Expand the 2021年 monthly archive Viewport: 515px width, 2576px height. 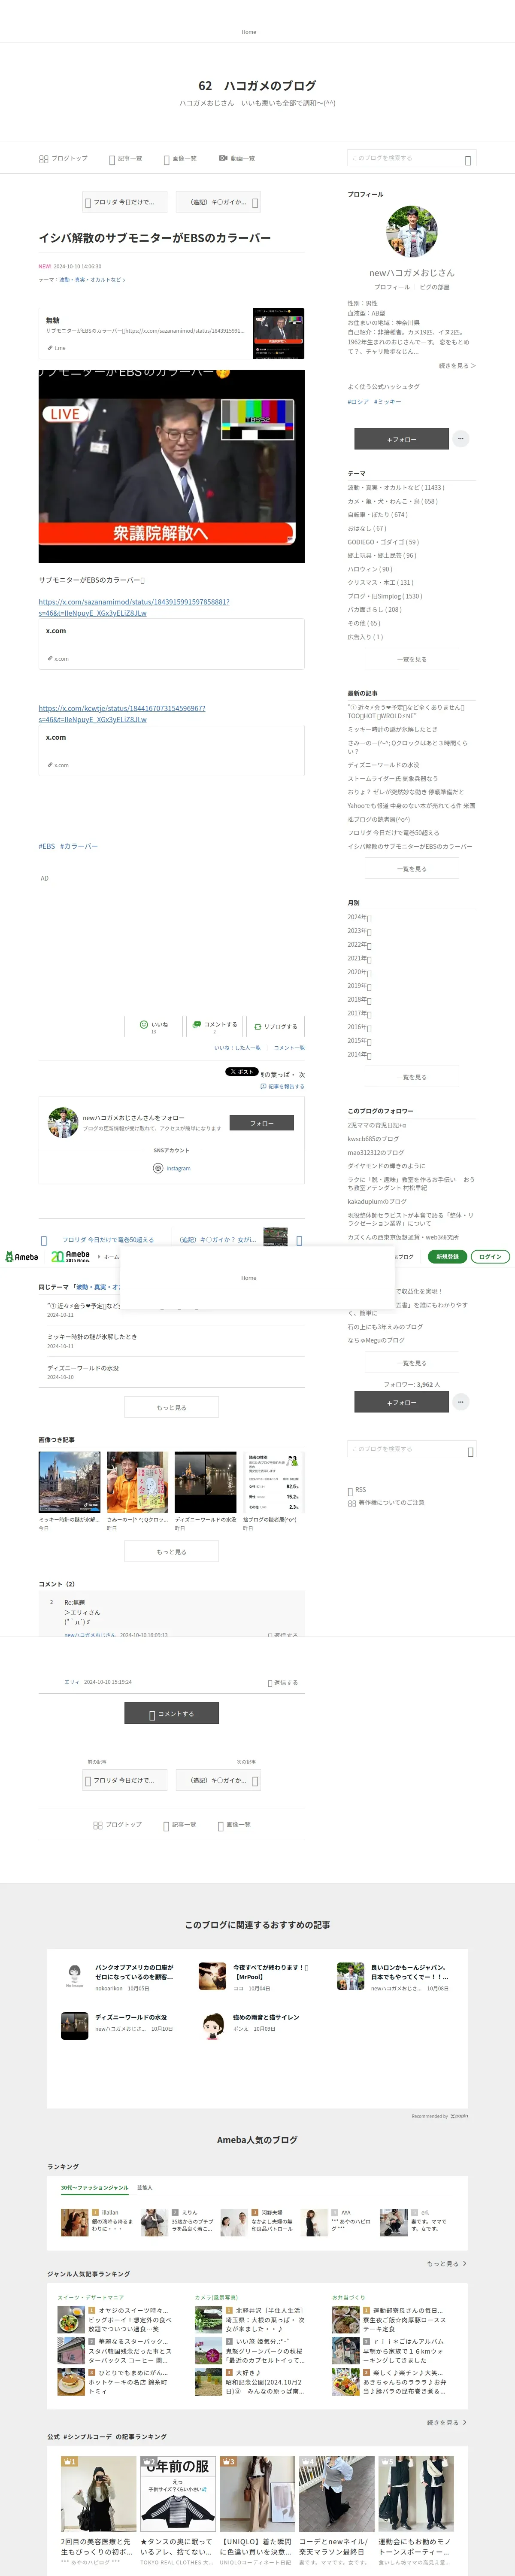(359, 958)
